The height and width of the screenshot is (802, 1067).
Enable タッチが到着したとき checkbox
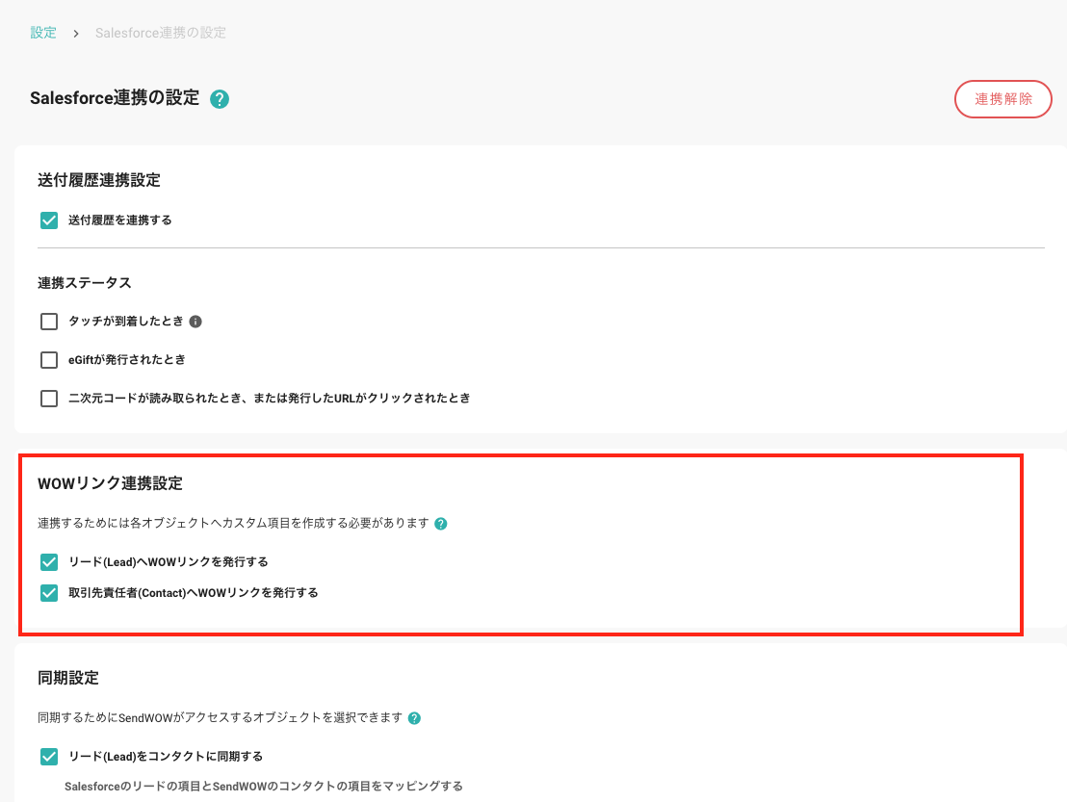49,321
